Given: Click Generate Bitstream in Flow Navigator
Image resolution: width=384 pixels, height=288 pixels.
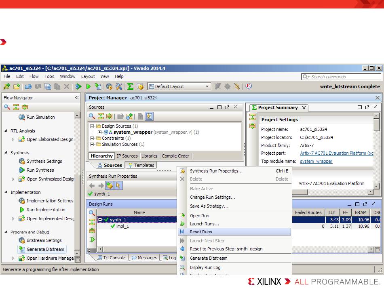Looking at the screenshot, I should coord(42,249).
